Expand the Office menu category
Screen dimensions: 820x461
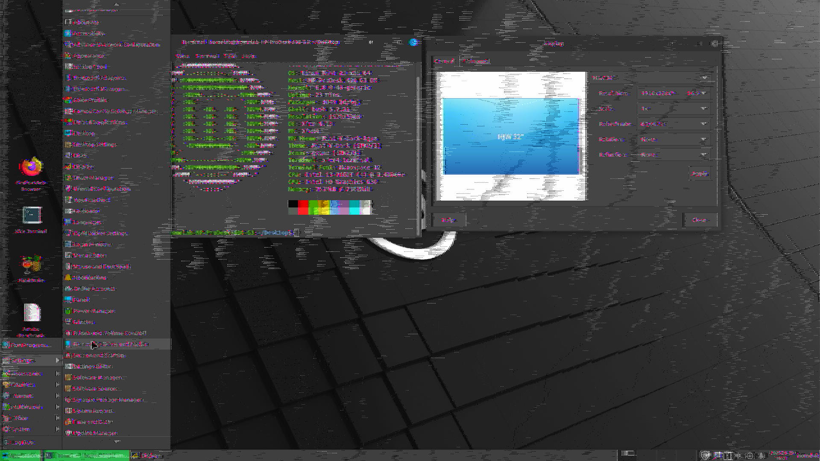click(31, 418)
